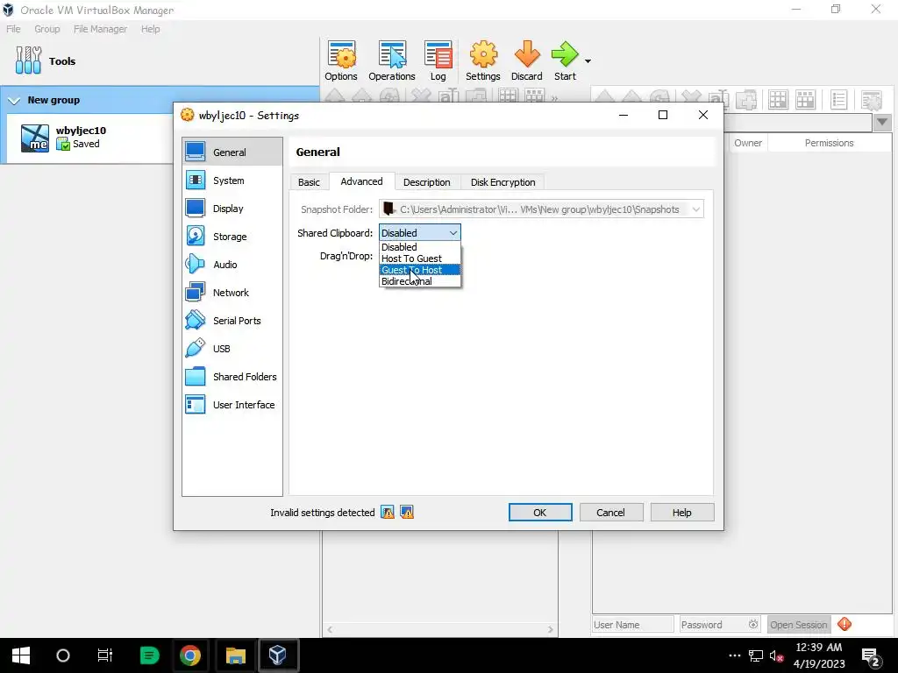
Task: Click the red session warning icon
Action: [x=845, y=624]
